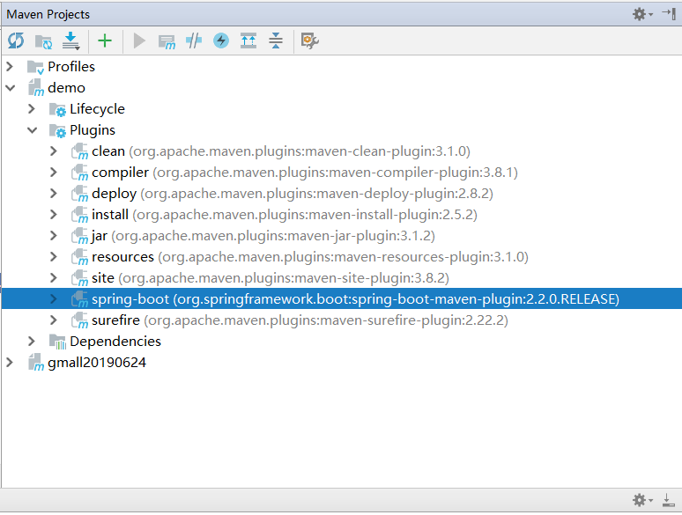Click the Maven Projects panel title
Image resolution: width=682 pixels, height=515 pixels.
click(x=48, y=14)
